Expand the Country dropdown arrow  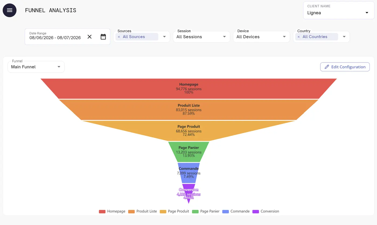point(344,37)
